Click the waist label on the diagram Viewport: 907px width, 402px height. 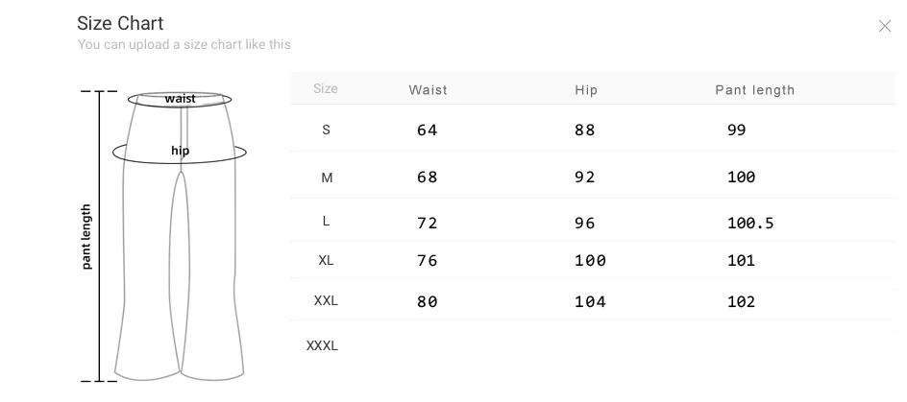click(180, 99)
